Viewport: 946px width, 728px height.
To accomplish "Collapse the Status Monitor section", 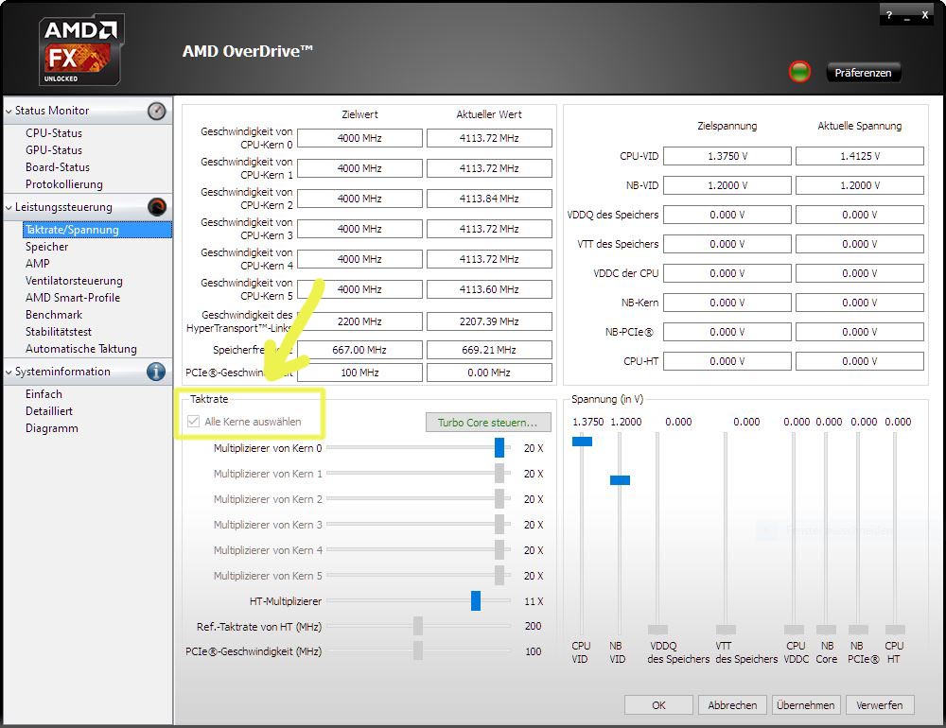I will click(x=9, y=111).
